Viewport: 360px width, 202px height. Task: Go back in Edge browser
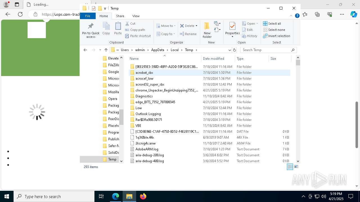(8, 14)
